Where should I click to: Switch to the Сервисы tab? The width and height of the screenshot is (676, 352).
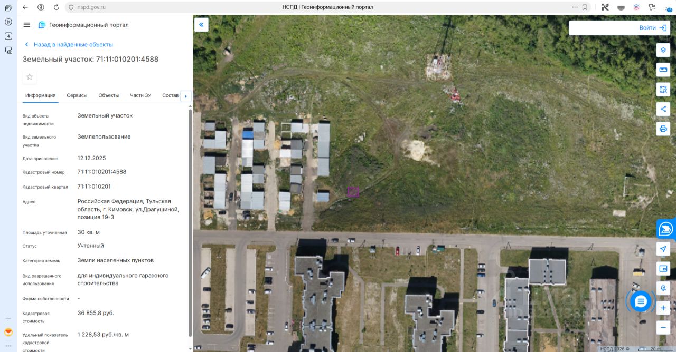[x=77, y=95]
